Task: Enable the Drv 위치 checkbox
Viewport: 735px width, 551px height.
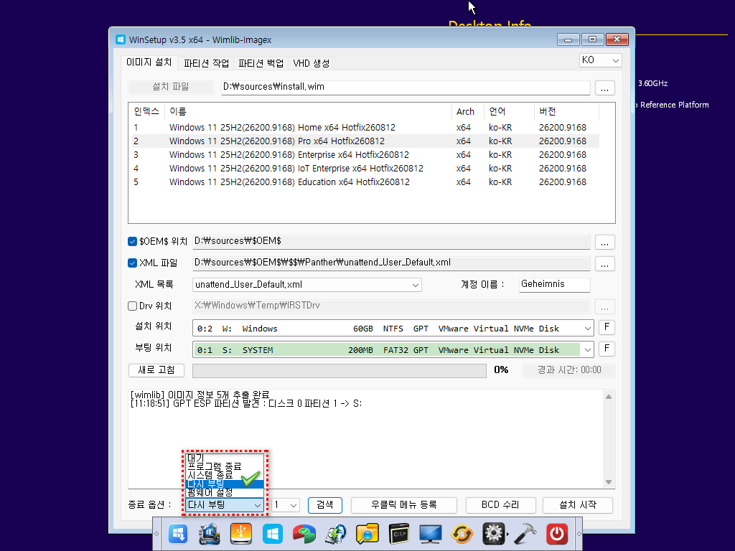Action: [x=132, y=306]
